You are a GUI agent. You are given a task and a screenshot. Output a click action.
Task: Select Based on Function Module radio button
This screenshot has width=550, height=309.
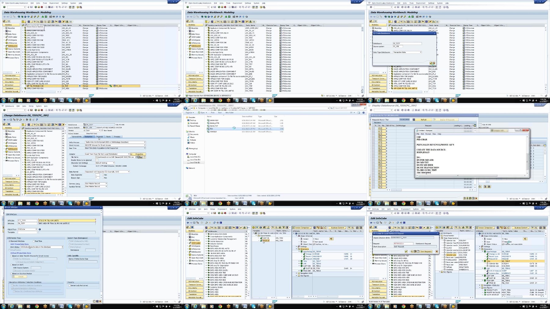tap(11, 274)
